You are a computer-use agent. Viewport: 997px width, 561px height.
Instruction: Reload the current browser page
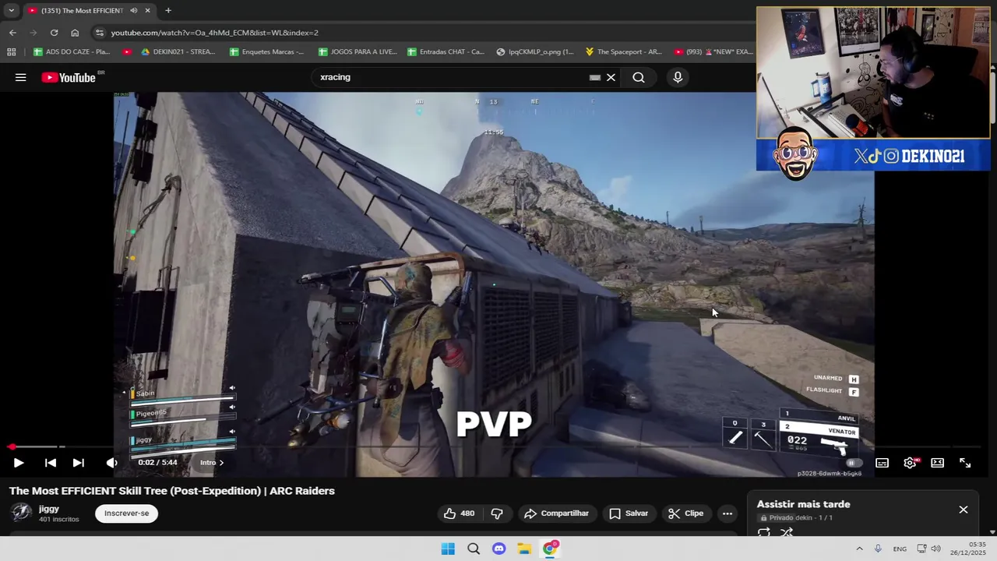coord(54,33)
